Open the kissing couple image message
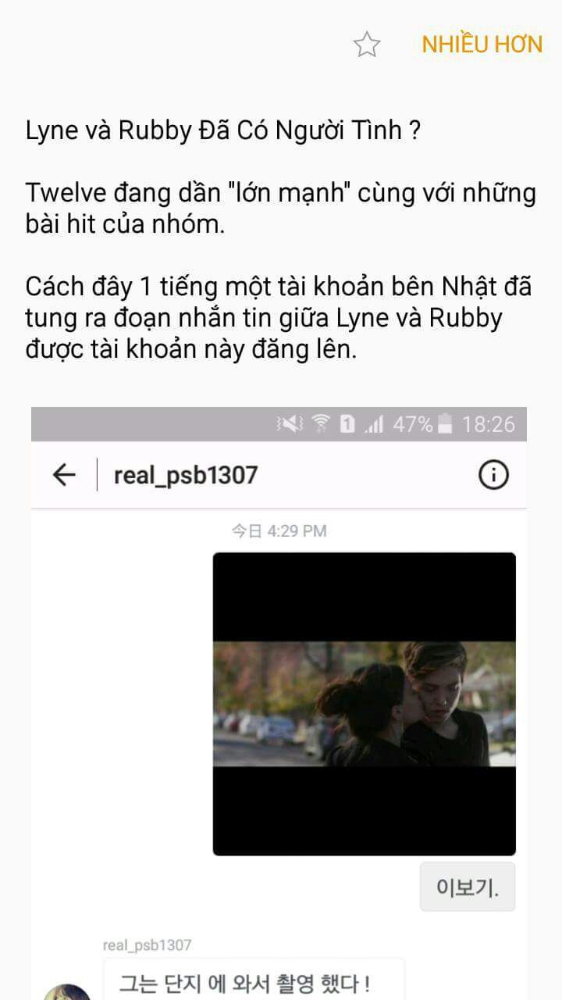This screenshot has height=1000, width=562. coord(364,704)
